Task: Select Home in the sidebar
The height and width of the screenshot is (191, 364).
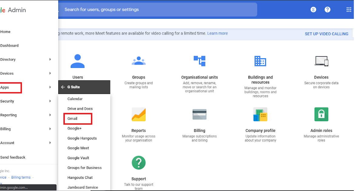Action: (x=5, y=32)
